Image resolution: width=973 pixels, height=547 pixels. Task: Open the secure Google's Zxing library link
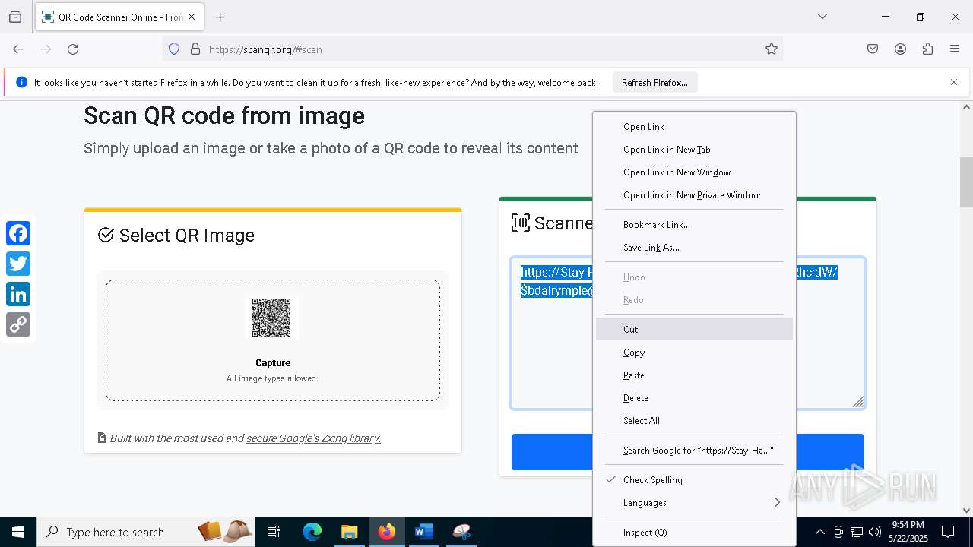point(313,438)
